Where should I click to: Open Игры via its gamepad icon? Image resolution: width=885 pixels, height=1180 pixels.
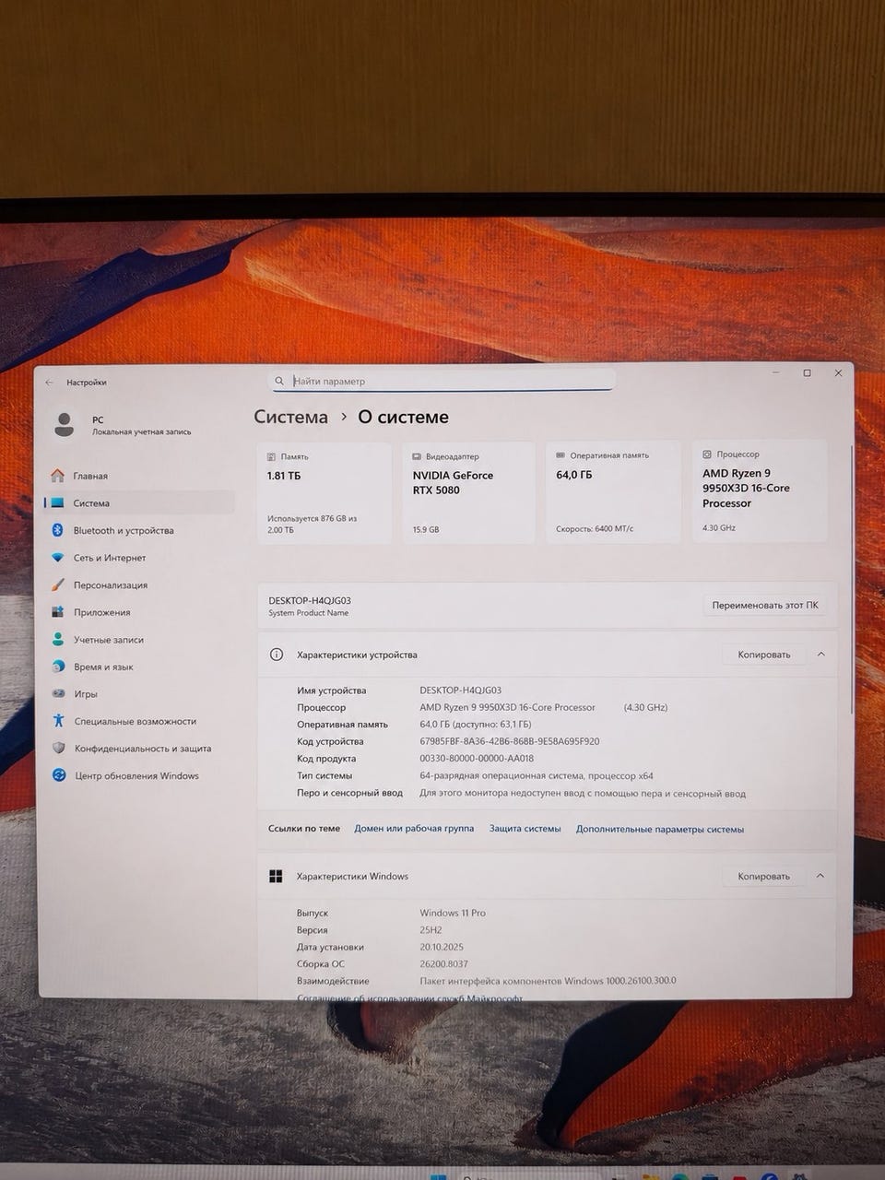57,693
